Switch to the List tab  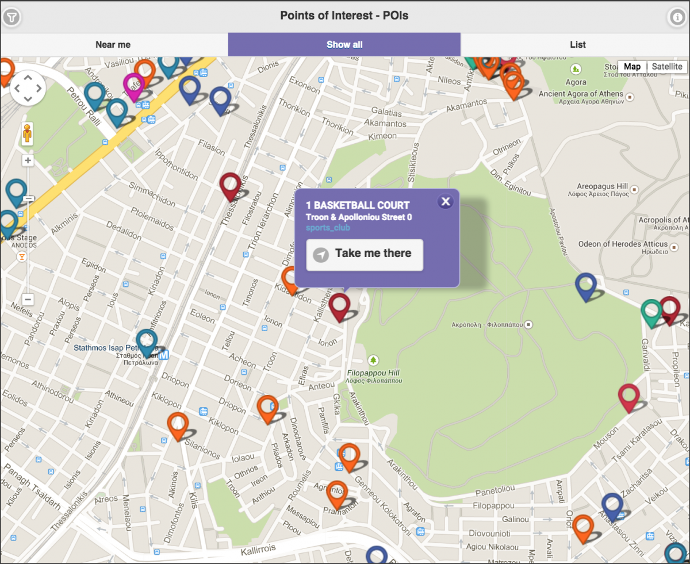[578, 45]
